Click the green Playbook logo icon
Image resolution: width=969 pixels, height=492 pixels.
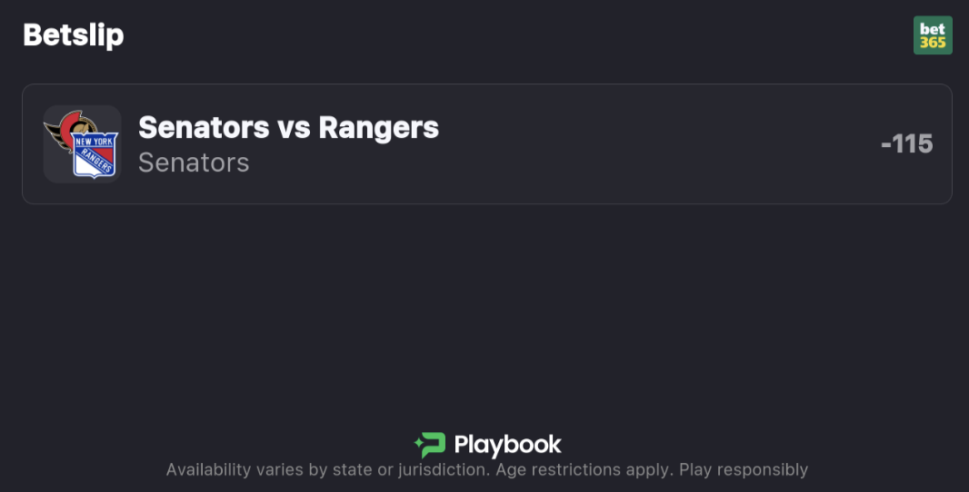click(430, 445)
